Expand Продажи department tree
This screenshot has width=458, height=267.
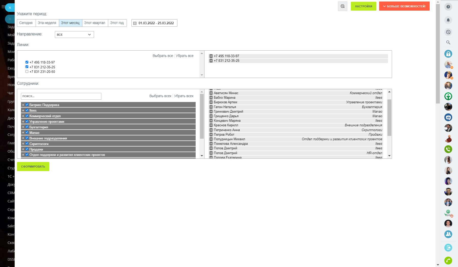pos(23,149)
